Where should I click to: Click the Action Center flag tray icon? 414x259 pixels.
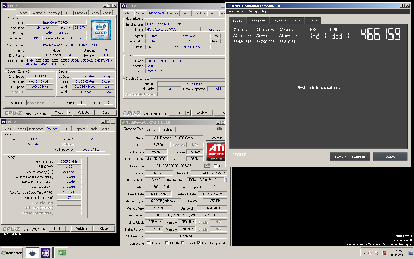tap(377, 253)
